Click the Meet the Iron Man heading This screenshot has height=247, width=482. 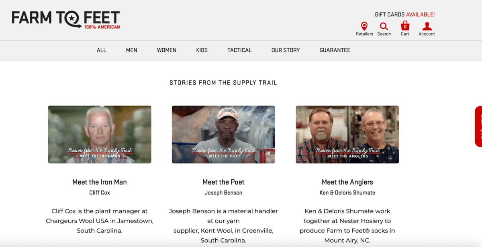[x=100, y=182]
